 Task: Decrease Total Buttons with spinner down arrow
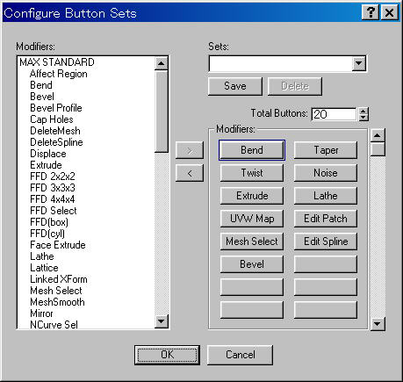pos(363,118)
